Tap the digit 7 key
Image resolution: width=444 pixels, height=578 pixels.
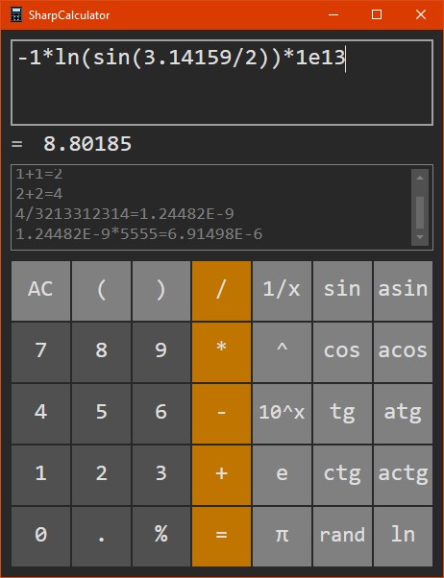pyautogui.click(x=40, y=352)
